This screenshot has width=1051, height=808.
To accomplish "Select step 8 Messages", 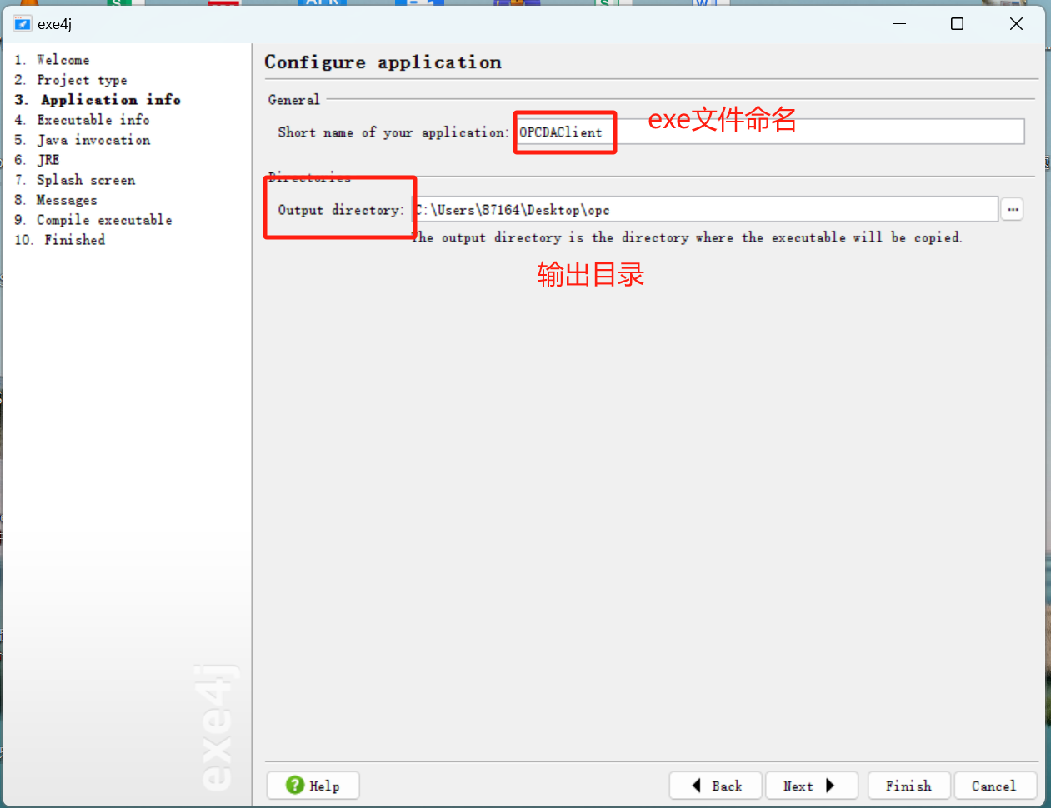I will pos(56,200).
